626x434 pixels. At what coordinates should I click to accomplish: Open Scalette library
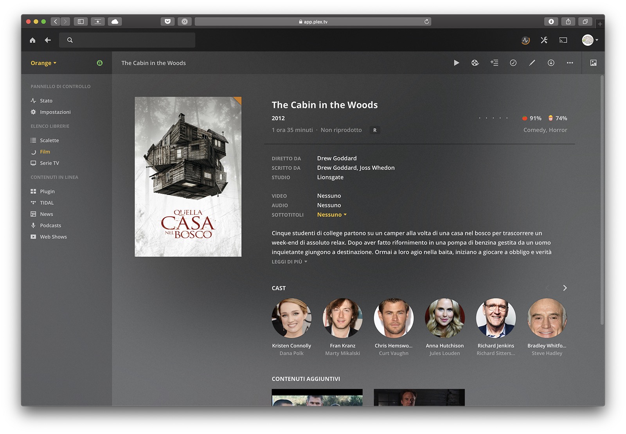click(x=45, y=140)
